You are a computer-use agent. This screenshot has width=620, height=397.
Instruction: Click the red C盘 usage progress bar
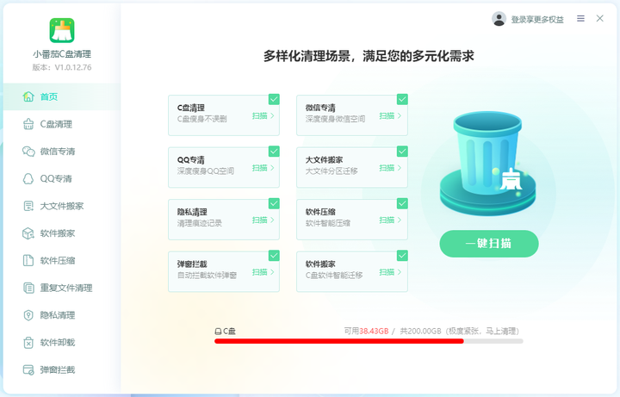(x=339, y=341)
